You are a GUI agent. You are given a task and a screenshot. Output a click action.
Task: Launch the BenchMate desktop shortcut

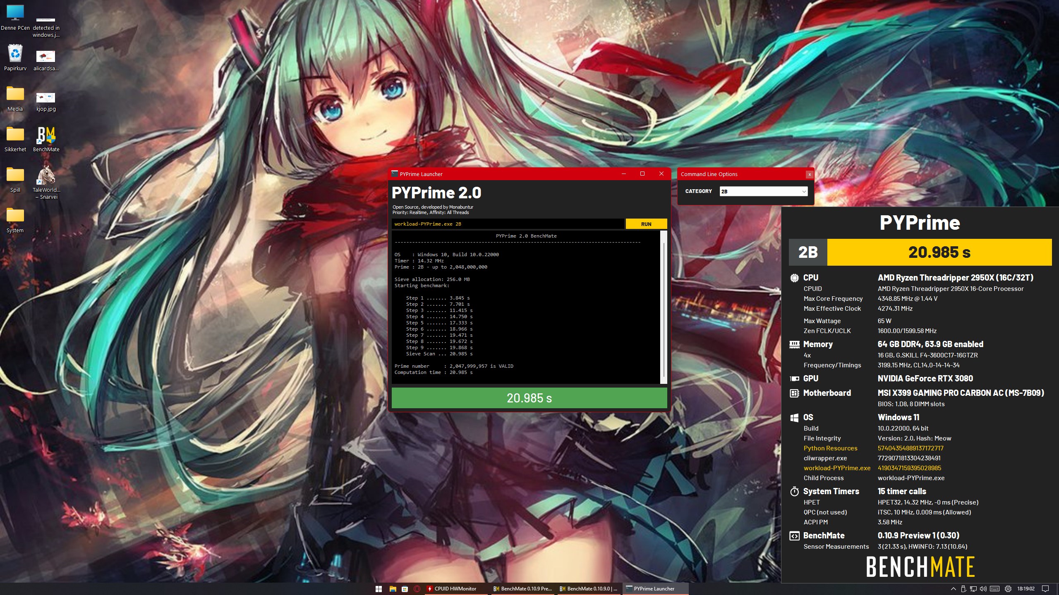pos(46,139)
